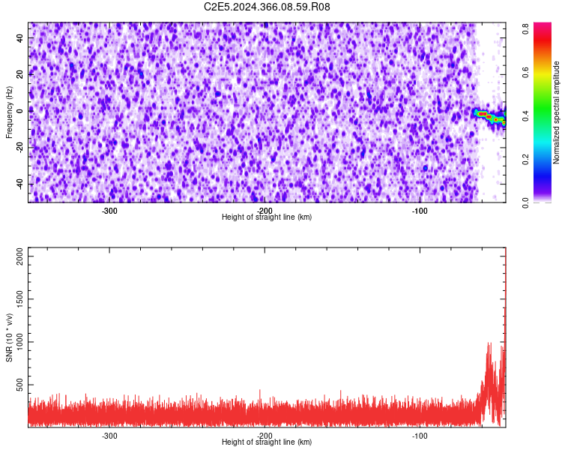The width and height of the screenshot is (562, 450).
Task: Click the 500 tick on SNR axis
Action: pyautogui.click(x=19, y=385)
